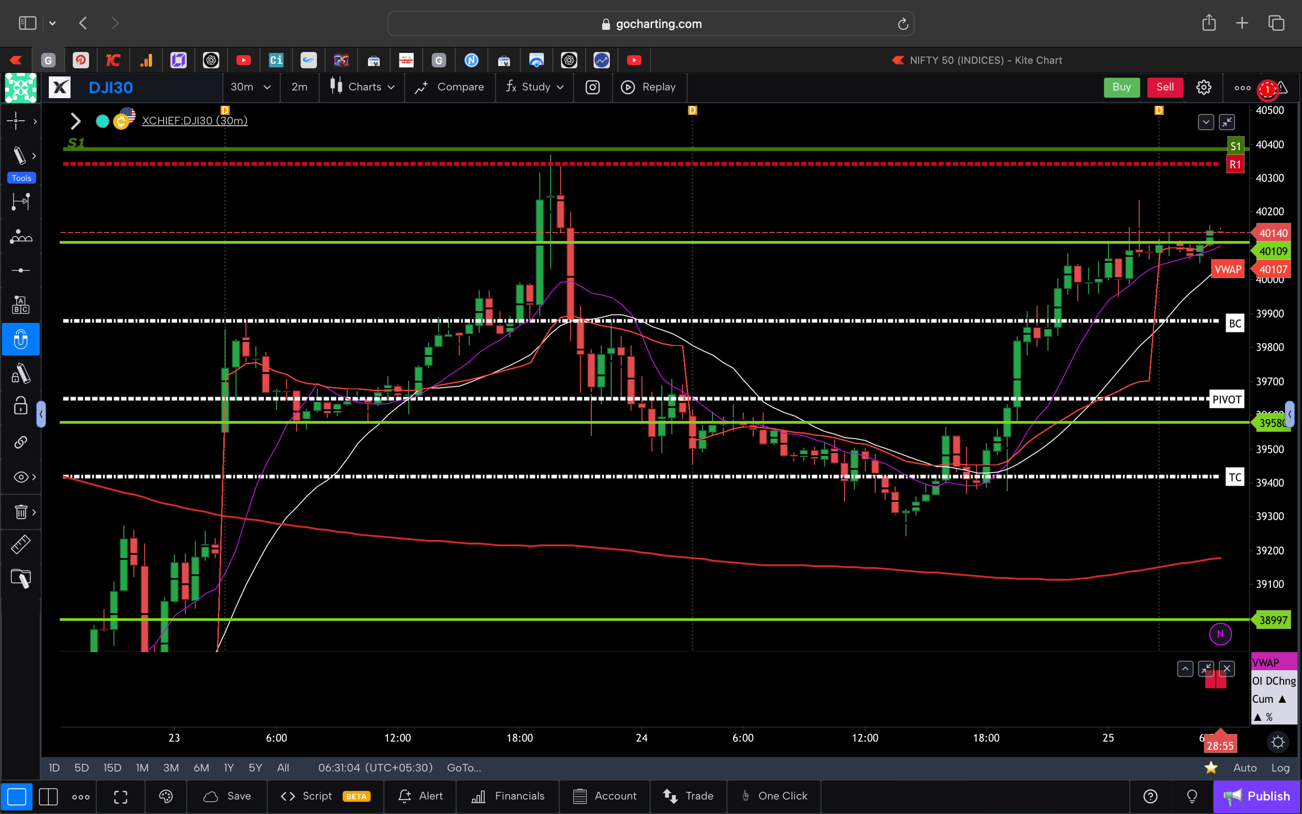Select the text annotation tool

21,304
